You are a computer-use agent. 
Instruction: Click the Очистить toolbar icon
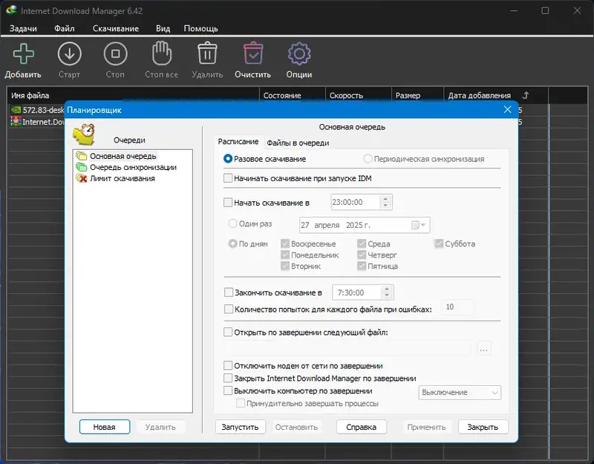252,53
